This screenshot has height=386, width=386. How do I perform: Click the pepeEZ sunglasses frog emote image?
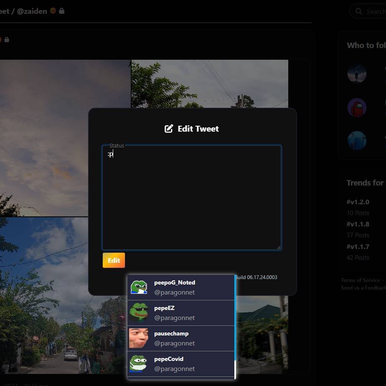tap(139, 313)
